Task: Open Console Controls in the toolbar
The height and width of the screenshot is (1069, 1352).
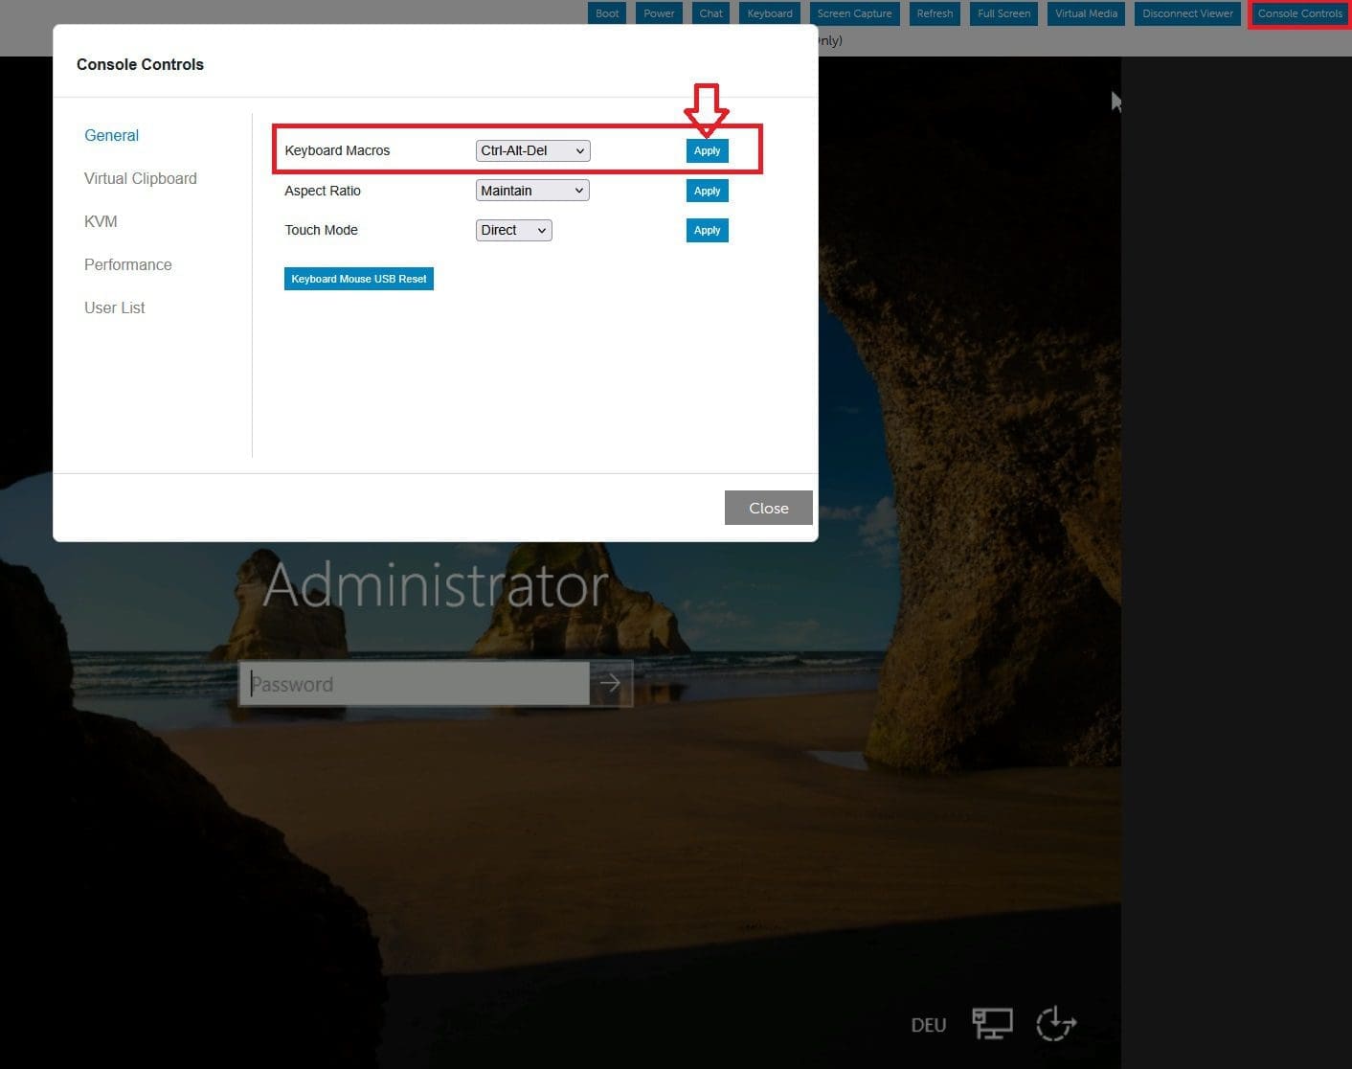Action: pyautogui.click(x=1299, y=13)
